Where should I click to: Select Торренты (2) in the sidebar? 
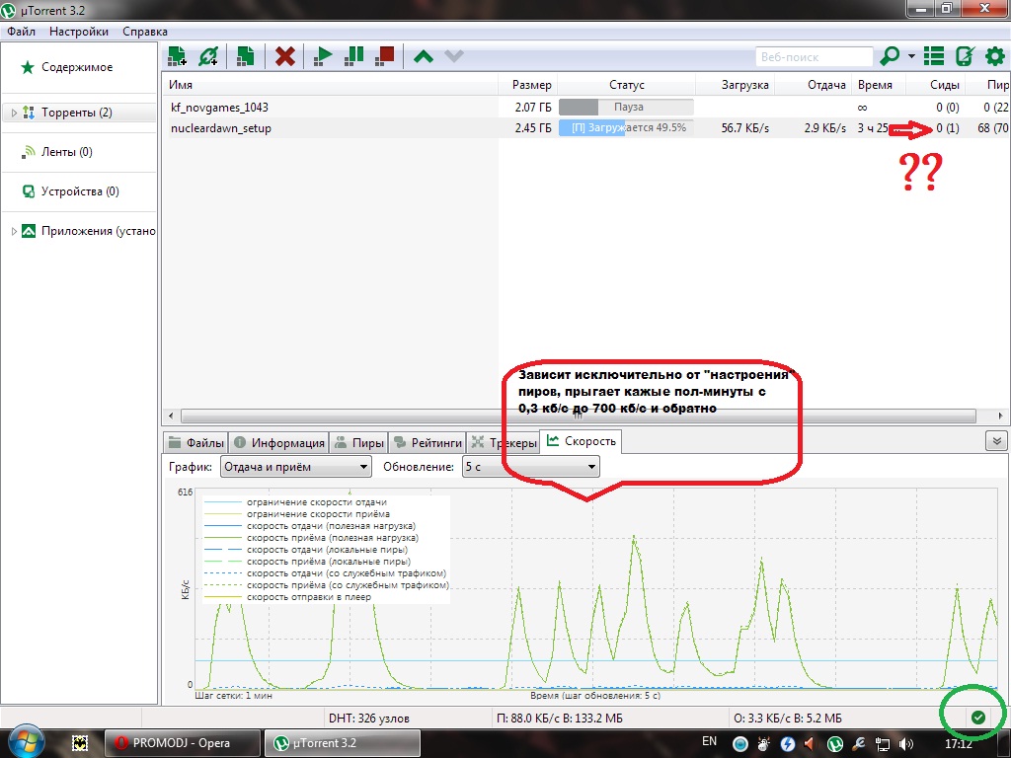click(x=77, y=113)
